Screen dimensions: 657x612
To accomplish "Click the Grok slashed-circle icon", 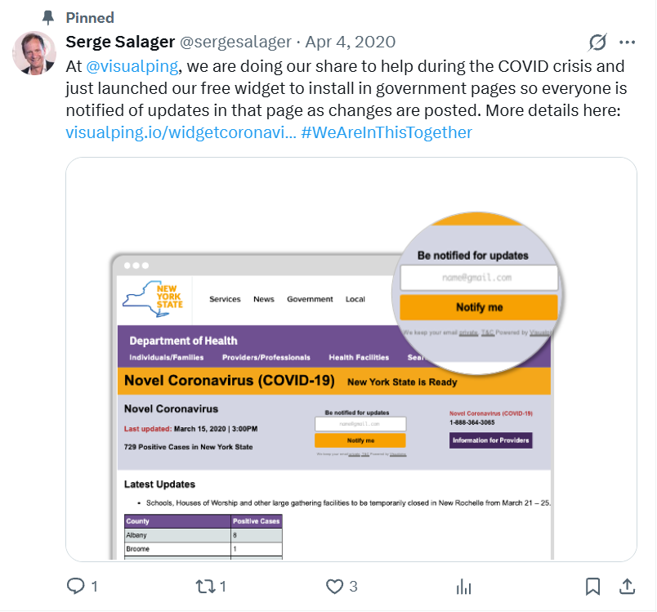I will (x=597, y=42).
